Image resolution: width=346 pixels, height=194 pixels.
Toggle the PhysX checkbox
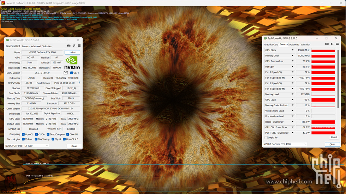click(x=53, y=139)
